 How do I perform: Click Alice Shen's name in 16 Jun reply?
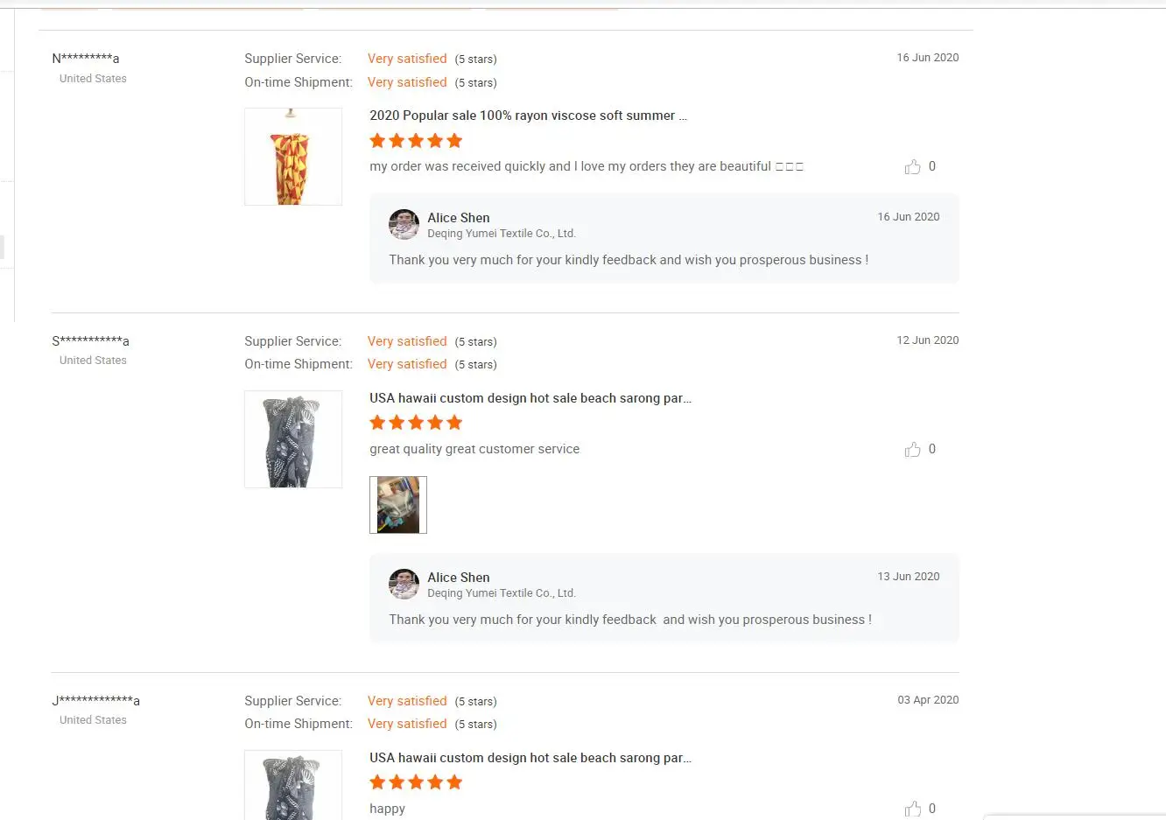[x=459, y=218]
